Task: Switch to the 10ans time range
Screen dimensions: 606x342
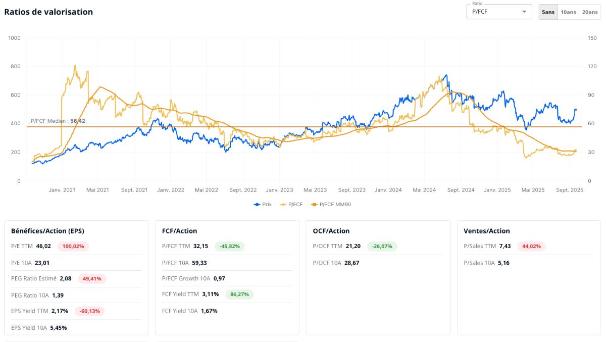Action: [568, 12]
